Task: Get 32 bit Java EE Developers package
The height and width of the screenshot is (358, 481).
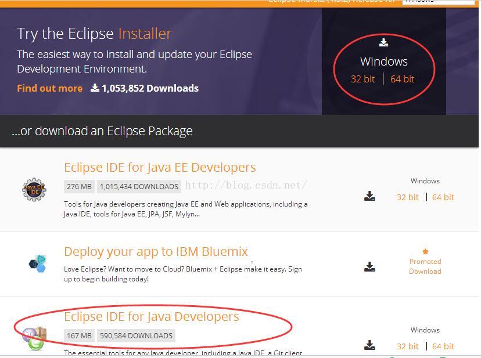Action: pos(407,197)
